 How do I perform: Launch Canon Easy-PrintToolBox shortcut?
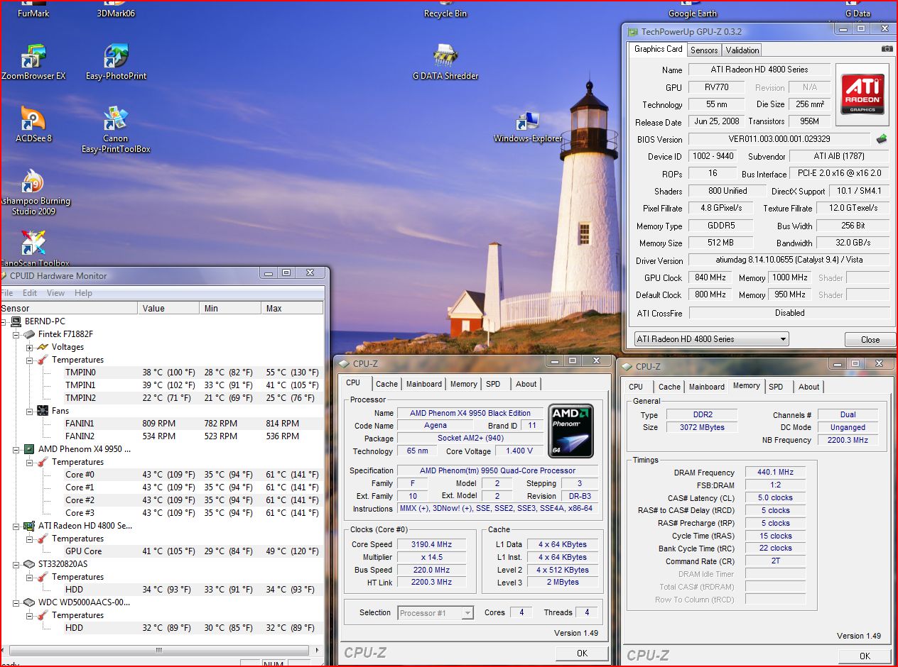pyautogui.click(x=116, y=118)
